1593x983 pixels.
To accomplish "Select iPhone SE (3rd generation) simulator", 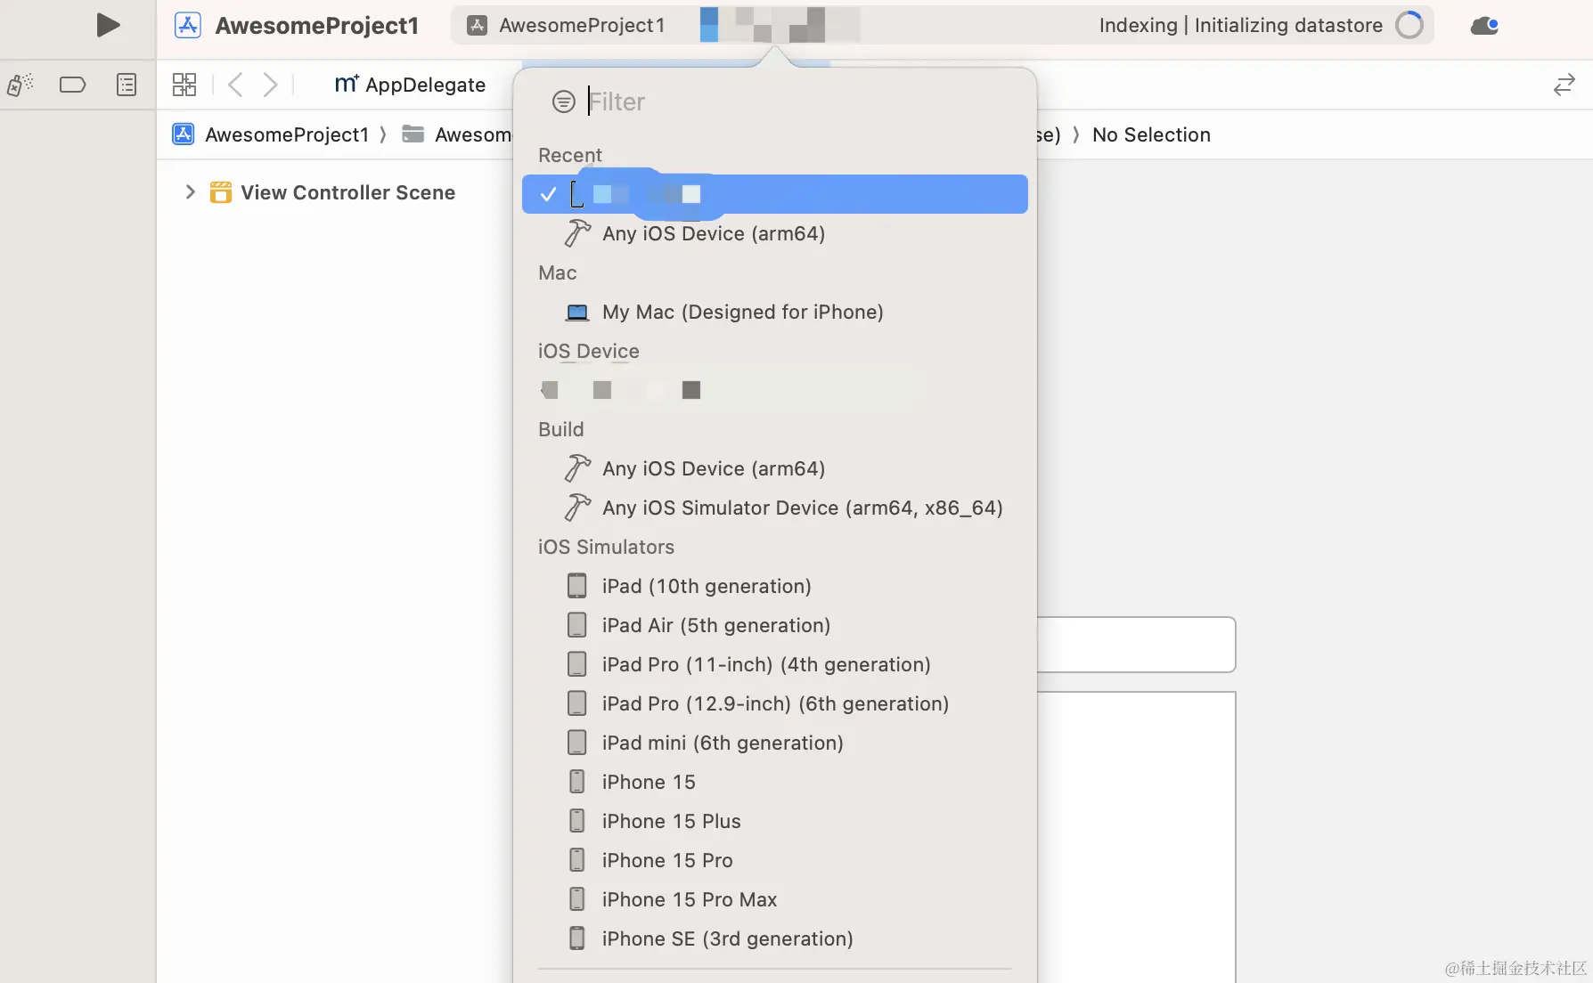I will click(x=774, y=938).
